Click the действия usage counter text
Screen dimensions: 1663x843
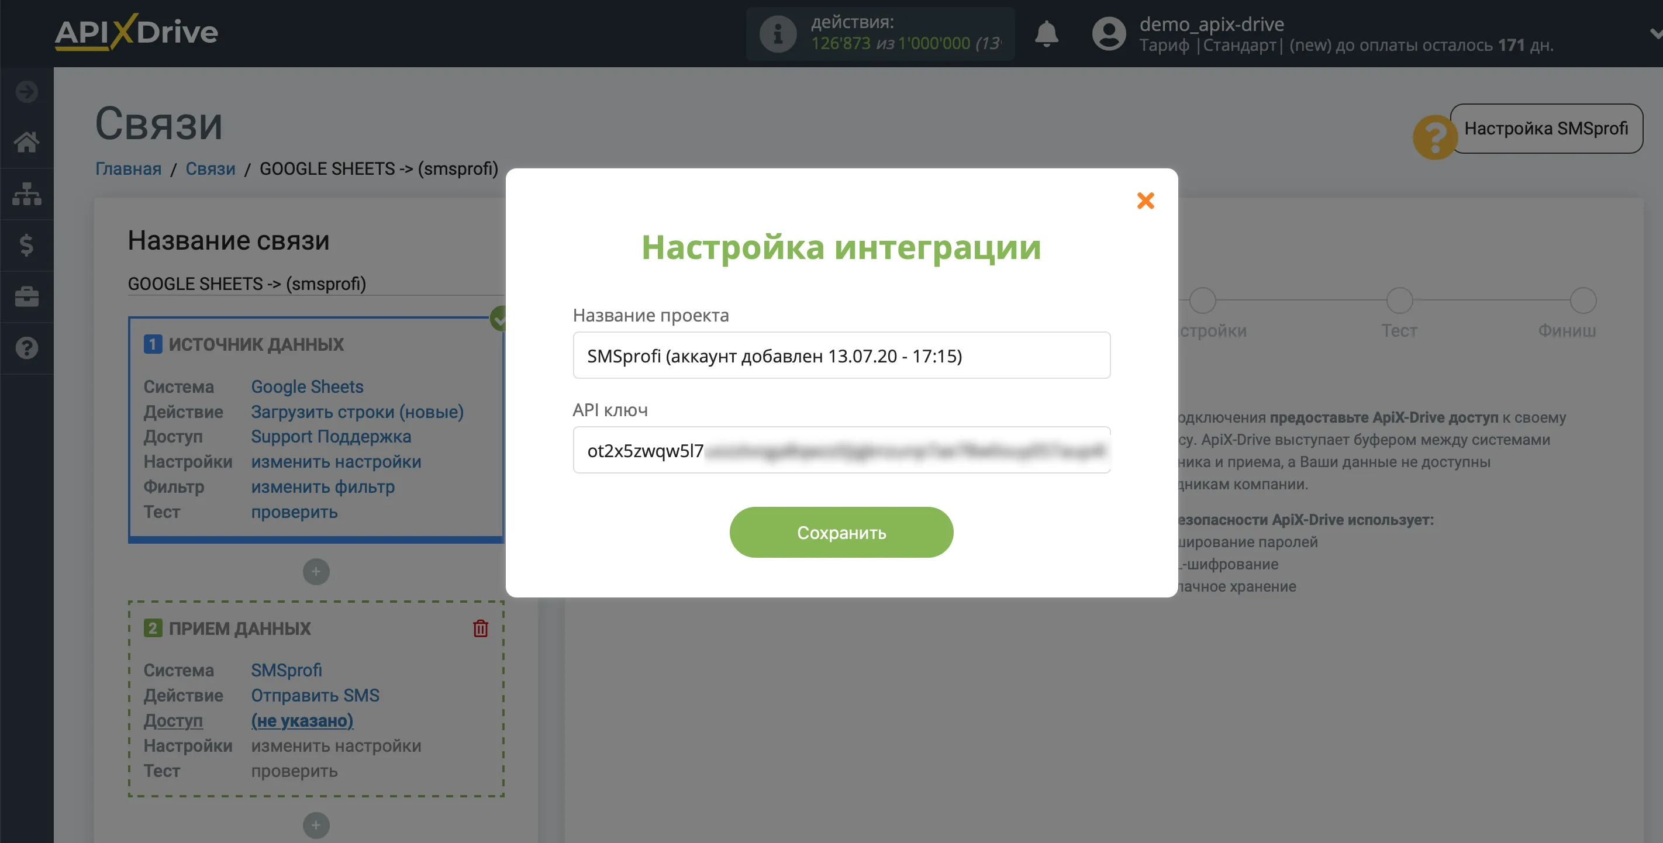905,33
